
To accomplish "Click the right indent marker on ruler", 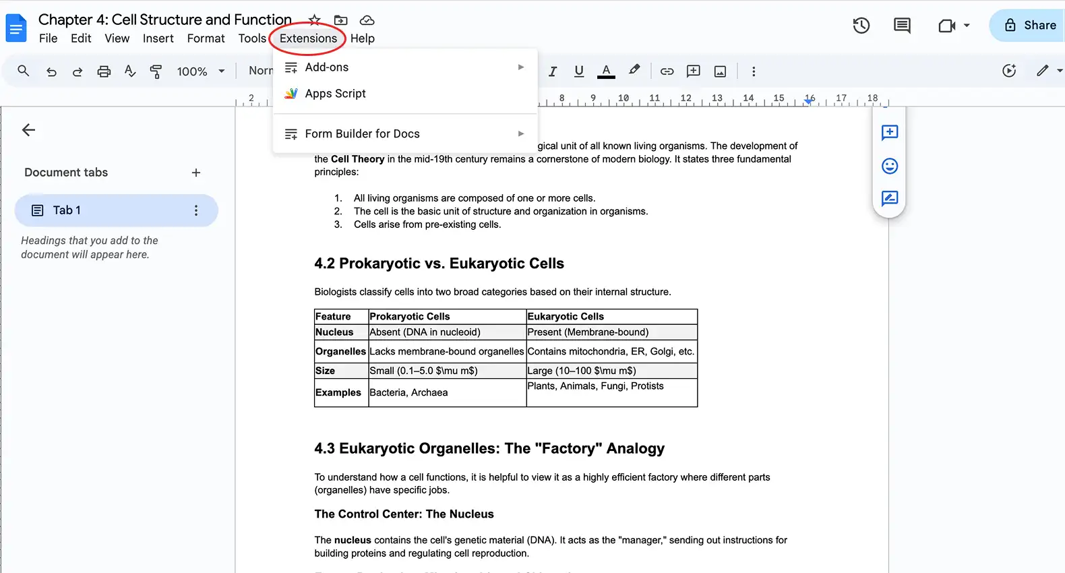I will click(x=809, y=100).
